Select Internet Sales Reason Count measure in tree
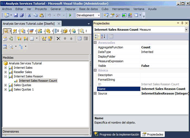 [38, 81]
